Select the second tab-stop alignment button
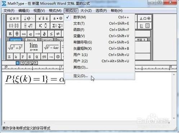The height and width of the screenshot is (133, 179). click(22, 63)
